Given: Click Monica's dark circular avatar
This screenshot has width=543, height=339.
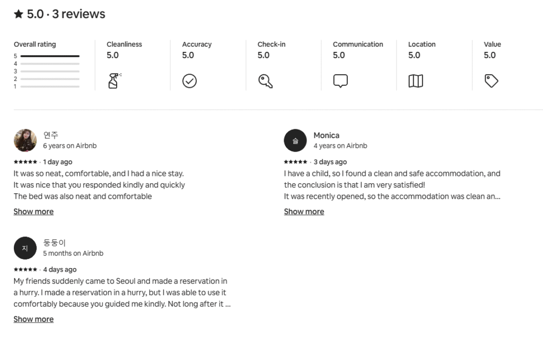Looking at the screenshot, I should pos(295,140).
